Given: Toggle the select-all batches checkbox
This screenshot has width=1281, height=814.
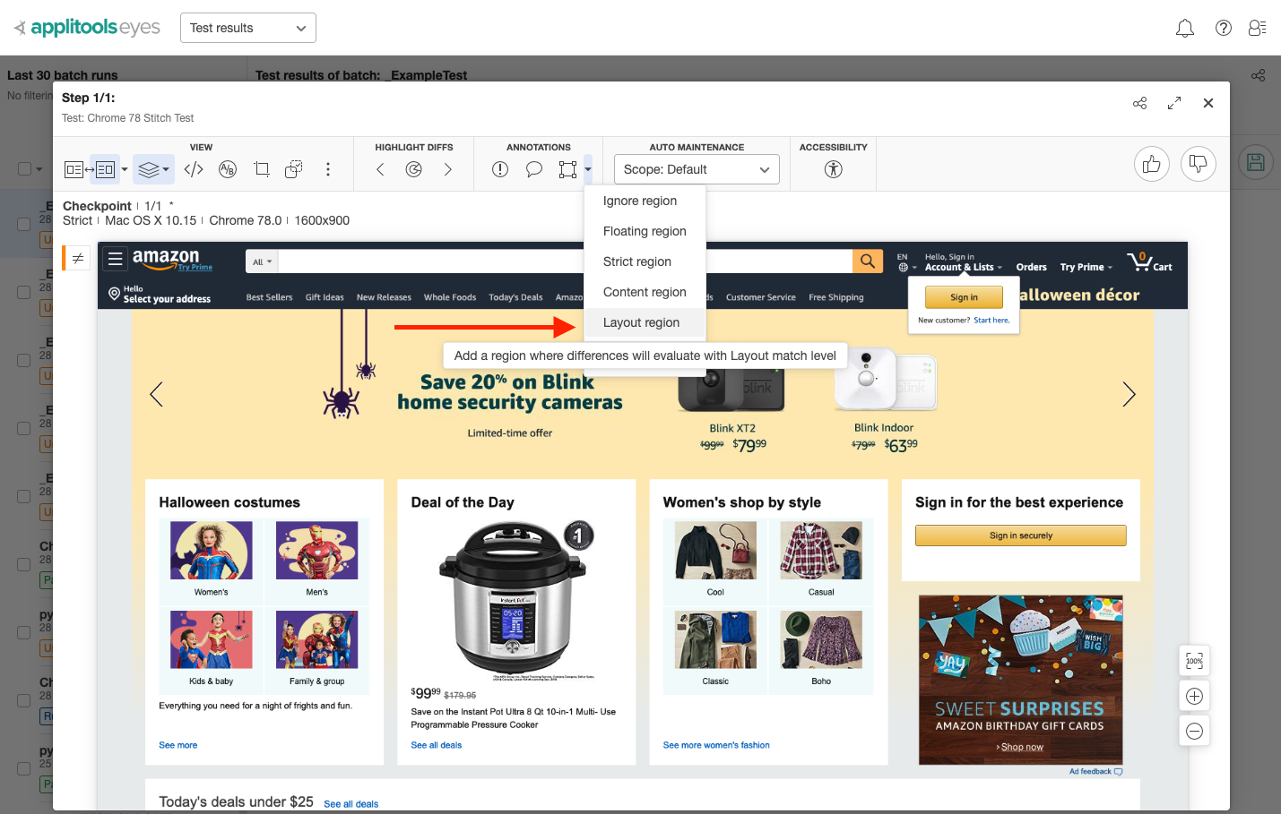Looking at the screenshot, I should (25, 168).
